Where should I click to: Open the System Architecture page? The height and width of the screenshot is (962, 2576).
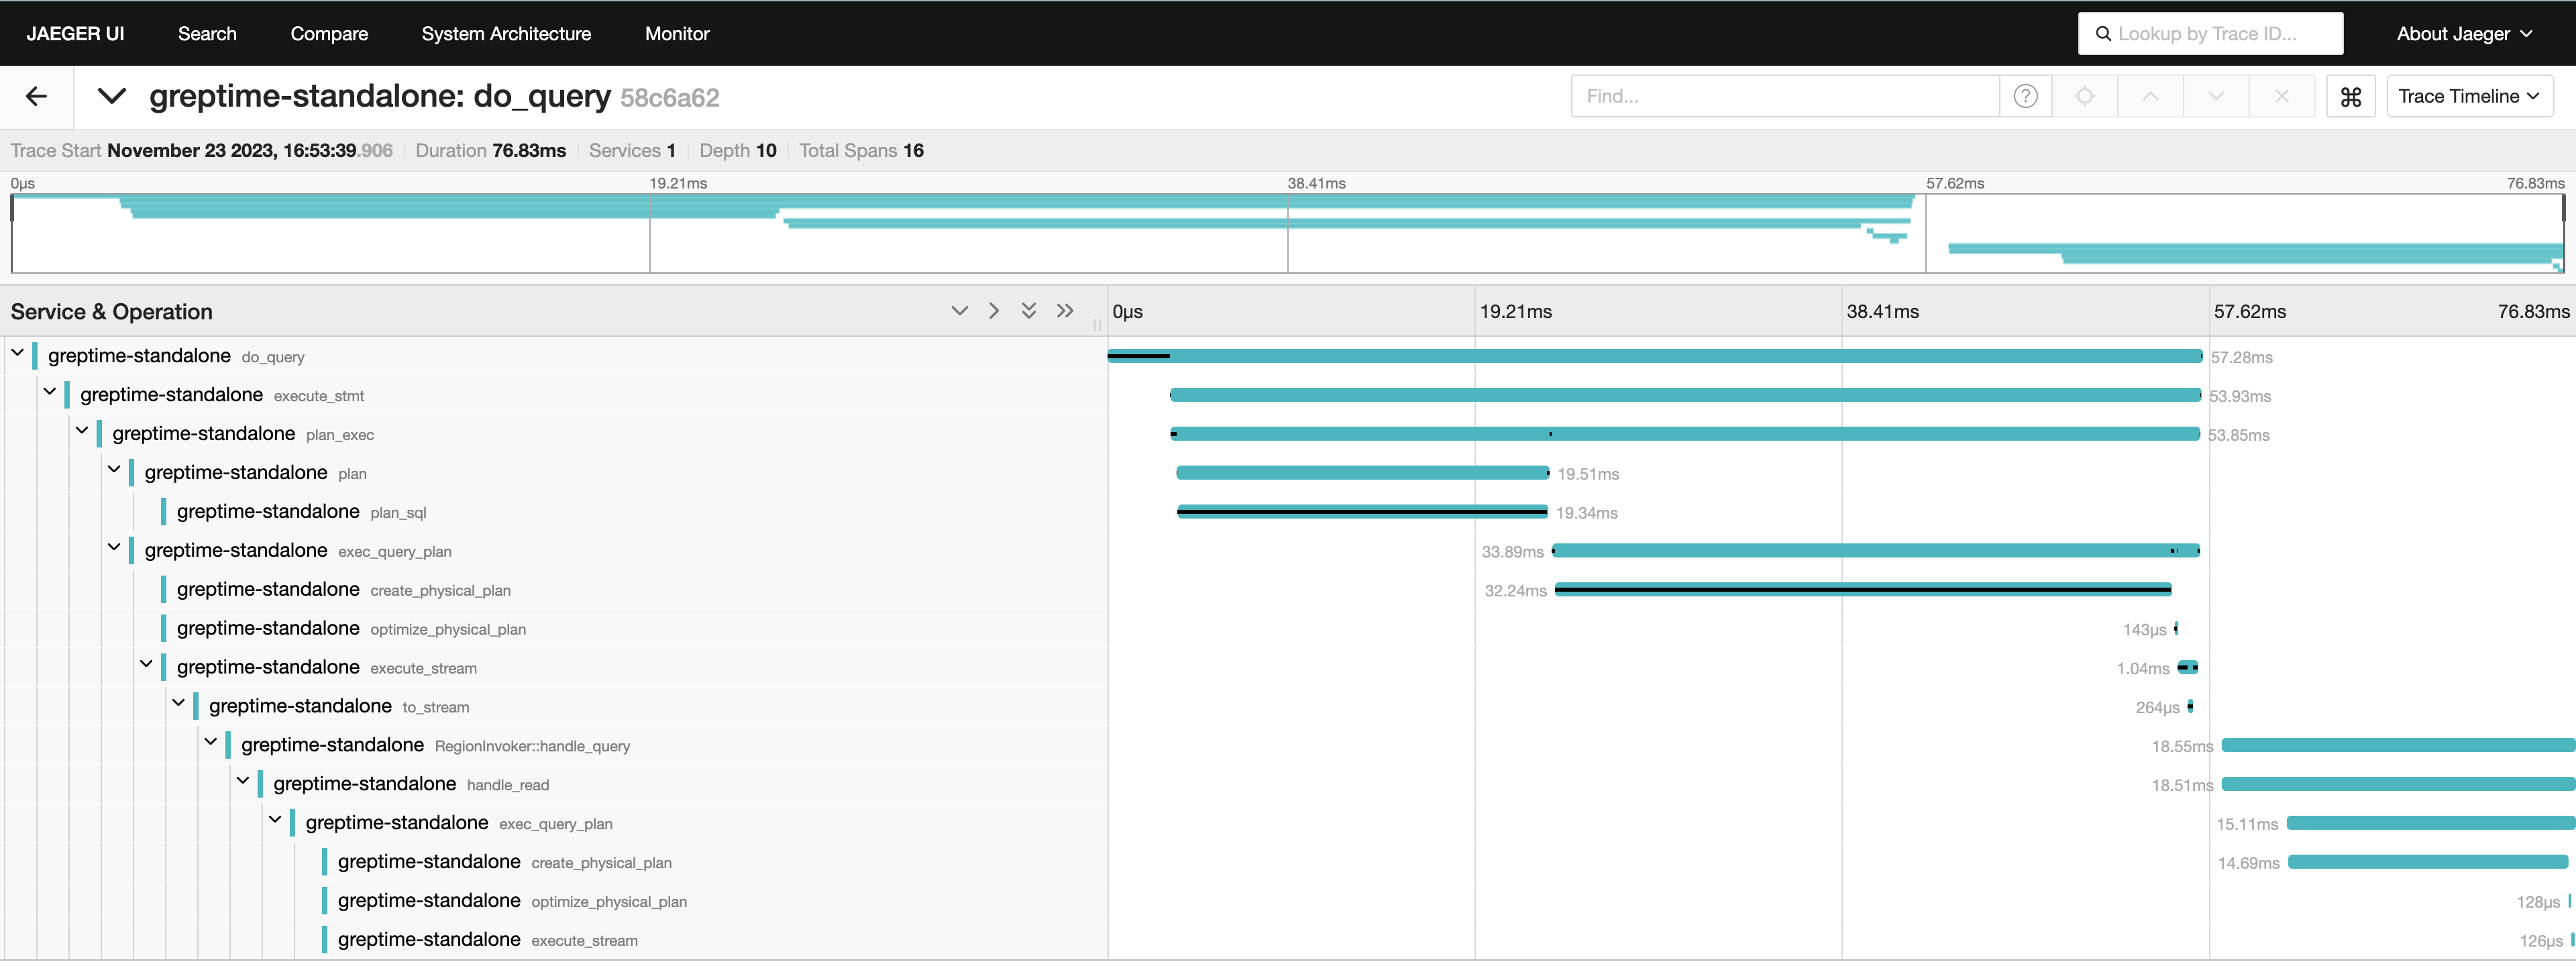coord(506,34)
